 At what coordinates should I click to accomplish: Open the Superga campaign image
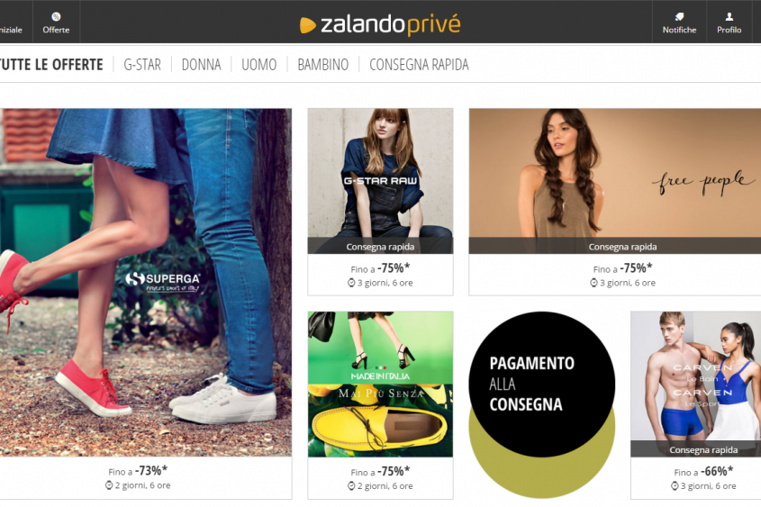tap(146, 283)
